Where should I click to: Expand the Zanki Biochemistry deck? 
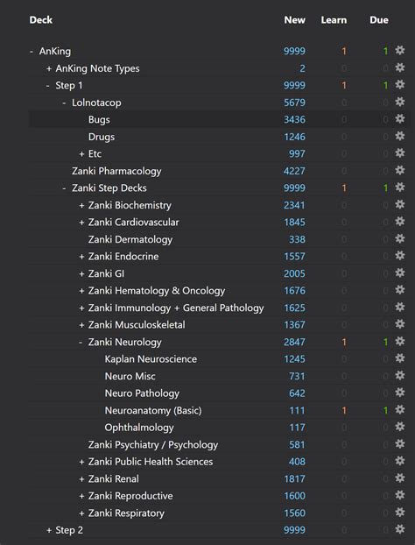click(x=81, y=205)
